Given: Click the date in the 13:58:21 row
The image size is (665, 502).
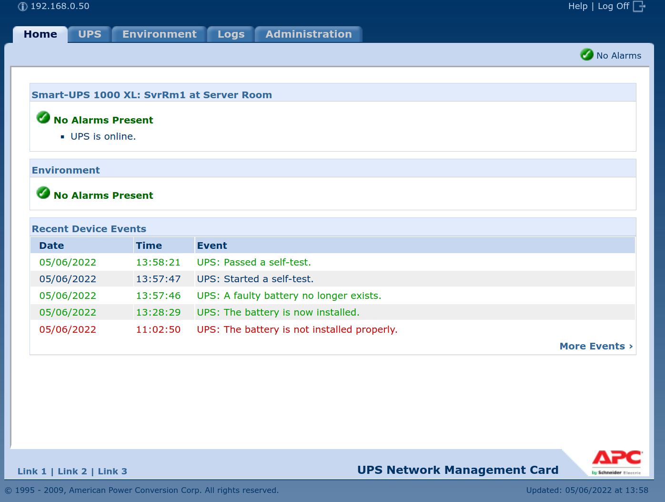Looking at the screenshot, I should [x=68, y=262].
